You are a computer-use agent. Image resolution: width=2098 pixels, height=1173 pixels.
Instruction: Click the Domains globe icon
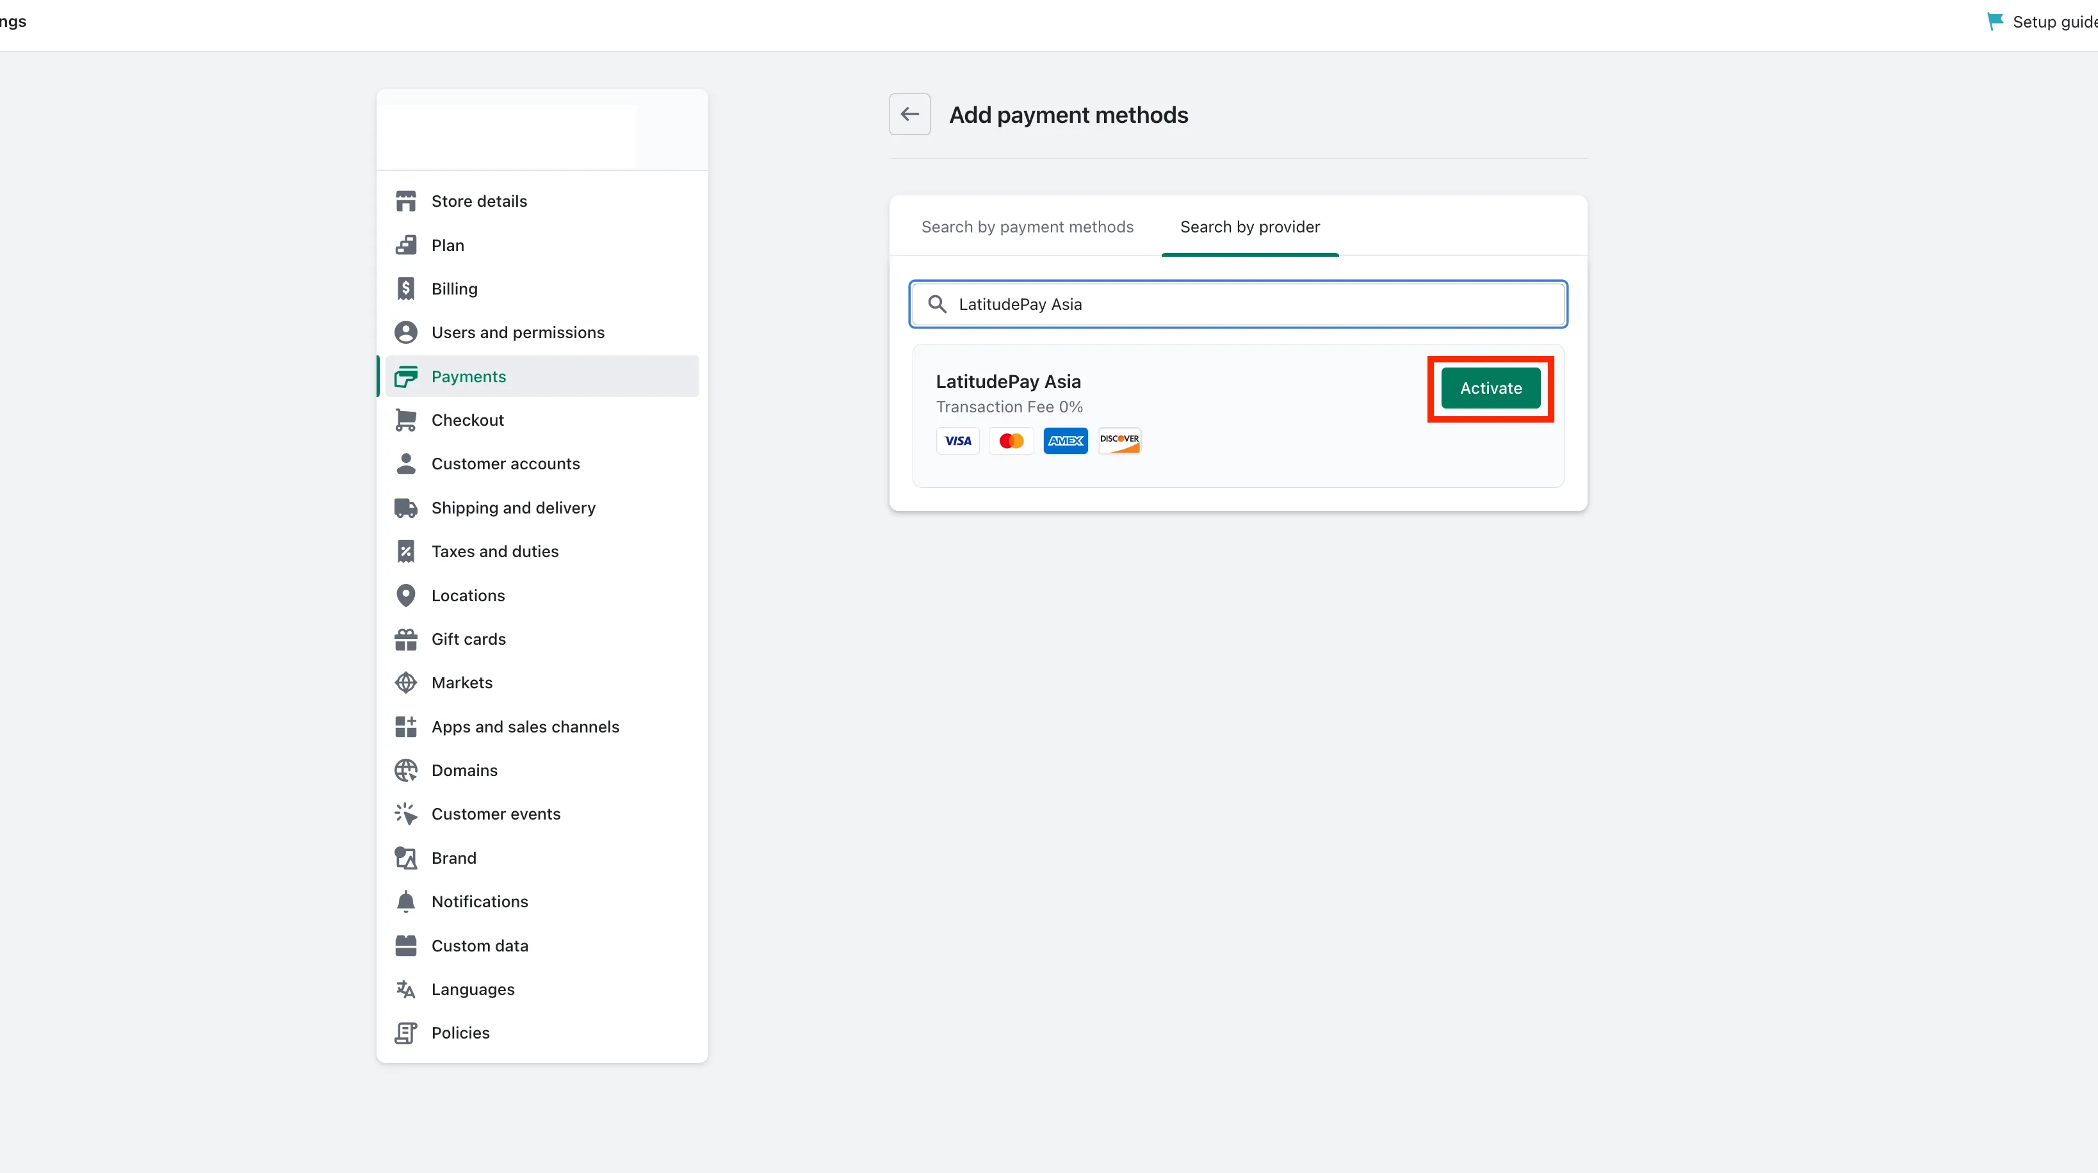pos(405,770)
